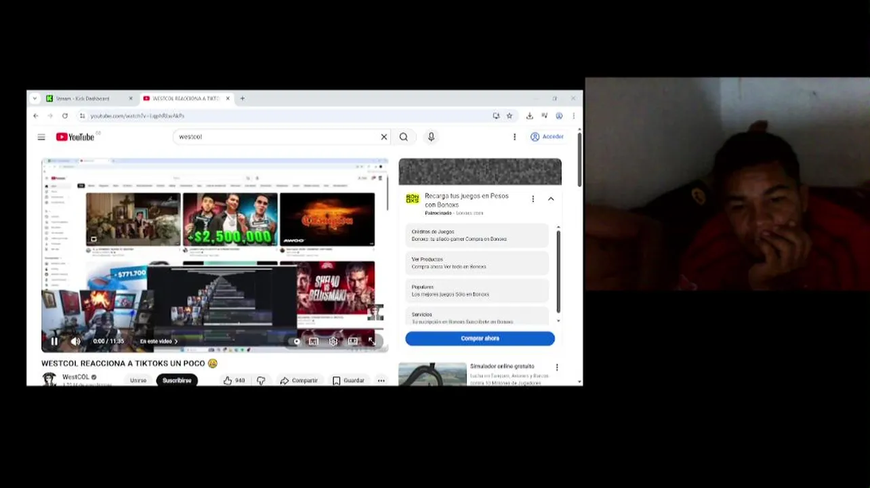Pause the YouTube video

click(54, 341)
